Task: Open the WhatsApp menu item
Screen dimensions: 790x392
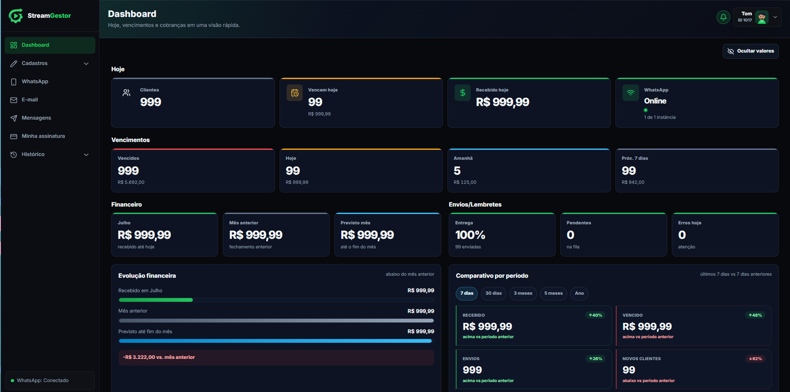Action: pyautogui.click(x=50, y=82)
